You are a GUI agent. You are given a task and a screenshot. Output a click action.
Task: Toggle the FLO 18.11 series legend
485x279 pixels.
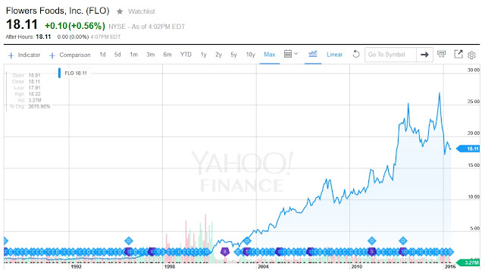tap(74, 73)
